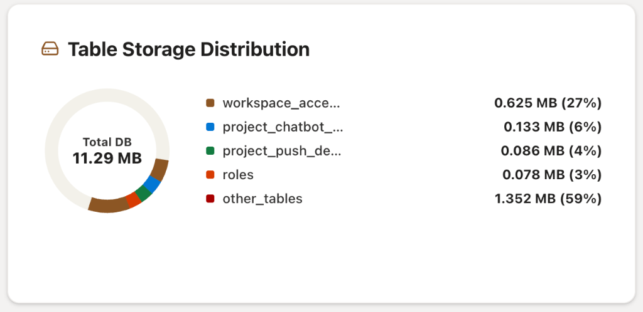This screenshot has width=643, height=312.
Task: Click the 0.078 MB (3%) value
Action: (552, 175)
